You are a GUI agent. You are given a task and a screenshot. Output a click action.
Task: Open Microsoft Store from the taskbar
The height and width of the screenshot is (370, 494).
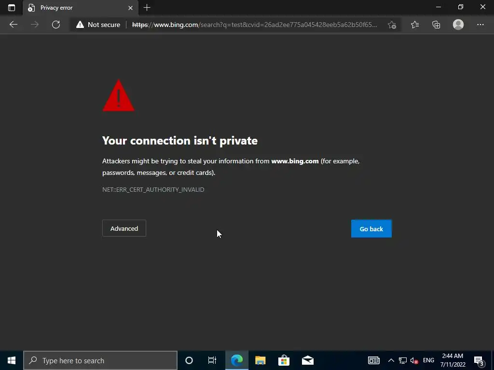[284, 360]
